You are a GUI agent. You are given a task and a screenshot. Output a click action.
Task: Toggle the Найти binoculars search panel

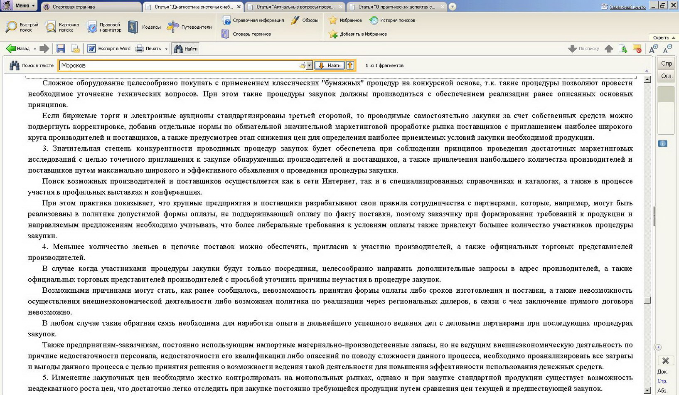(186, 49)
